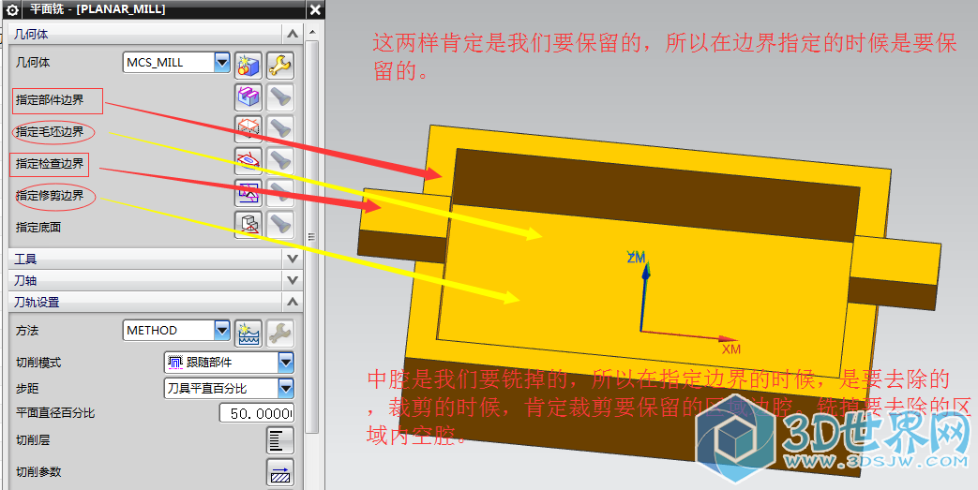
Task: Click the 指定修剪边界 select icon
Action: pyautogui.click(x=248, y=193)
